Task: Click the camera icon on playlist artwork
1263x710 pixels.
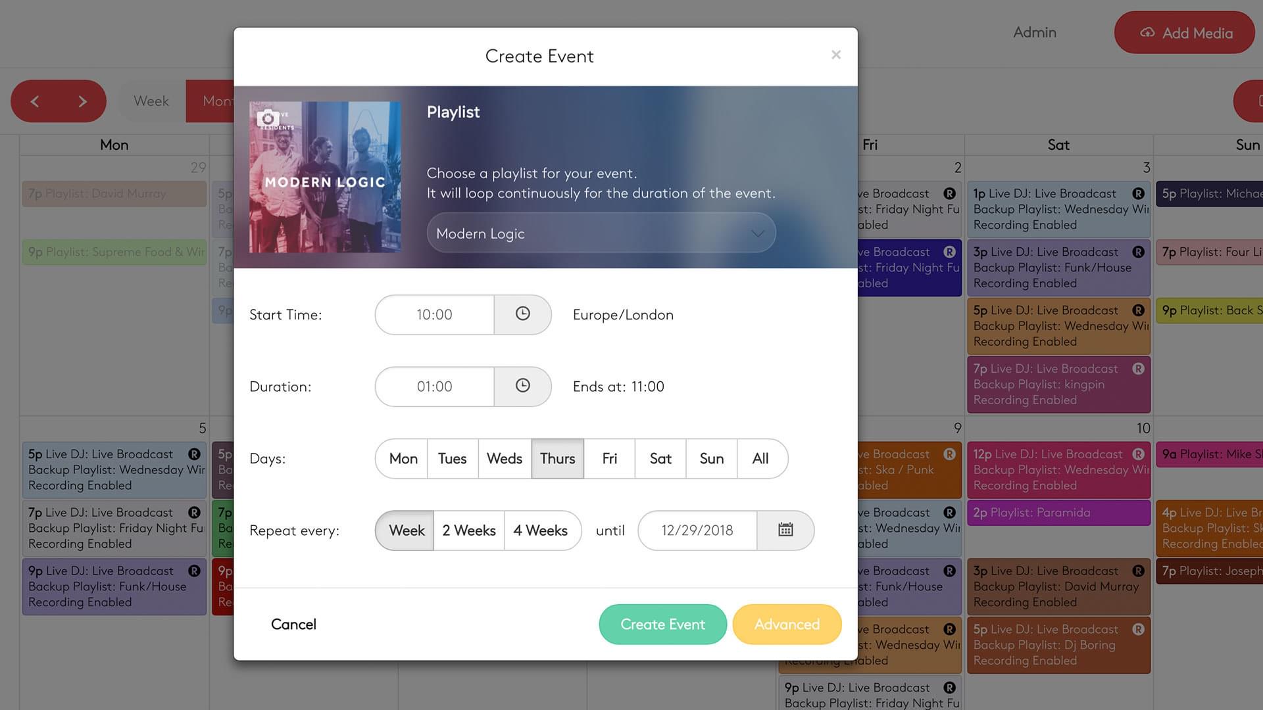Action: click(267, 118)
